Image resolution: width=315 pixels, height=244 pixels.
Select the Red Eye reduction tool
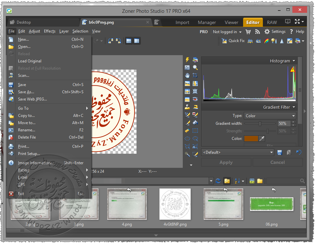click(x=195, y=99)
